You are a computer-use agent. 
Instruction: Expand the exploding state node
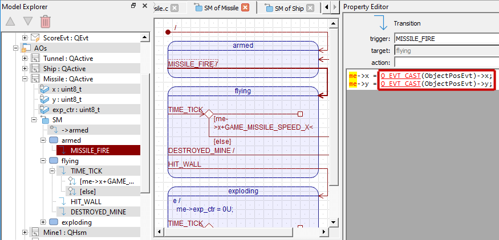43,222
